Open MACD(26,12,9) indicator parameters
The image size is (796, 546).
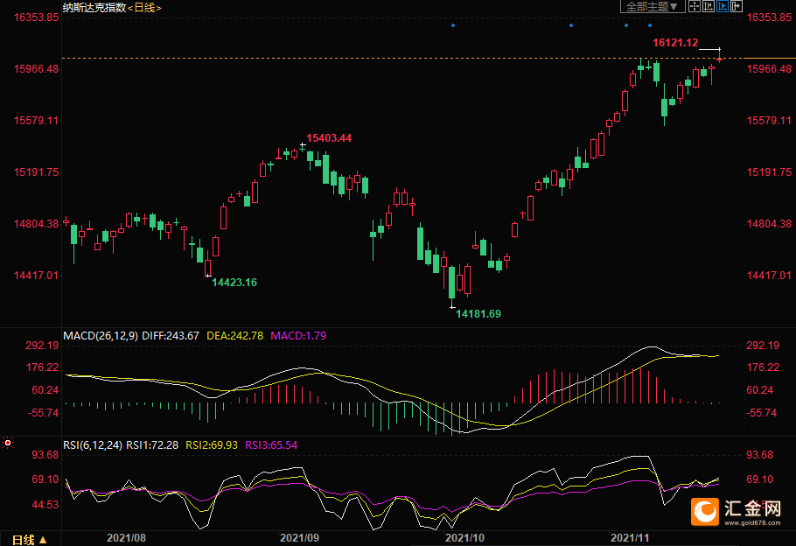101,336
